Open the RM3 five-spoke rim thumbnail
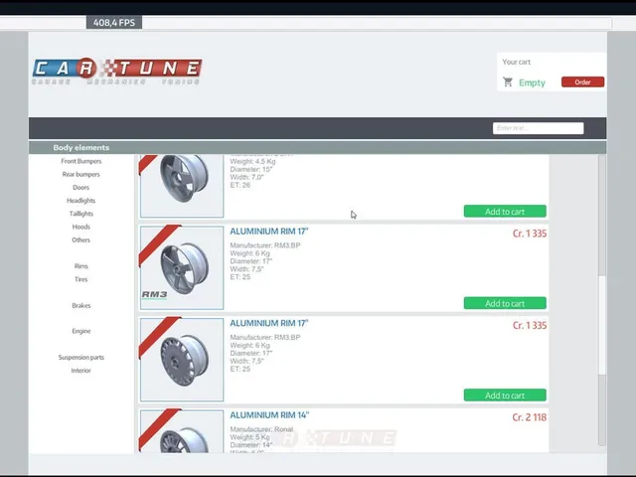Viewport: 636px width, 477px height. click(x=182, y=267)
